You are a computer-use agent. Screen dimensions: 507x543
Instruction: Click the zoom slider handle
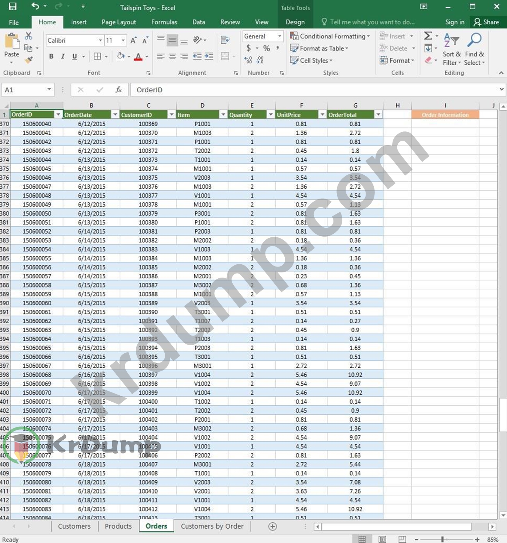pyautogui.click(x=442, y=539)
